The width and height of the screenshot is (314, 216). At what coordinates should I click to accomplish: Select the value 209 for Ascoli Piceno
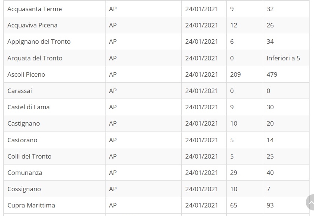pyautogui.click(x=235, y=74)
